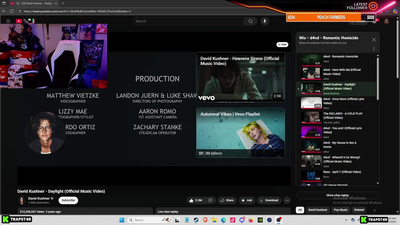The image size is (400, 225).
Task: Click the browser address bar URL
Action: pyautogui.click(x=77, y=11)
